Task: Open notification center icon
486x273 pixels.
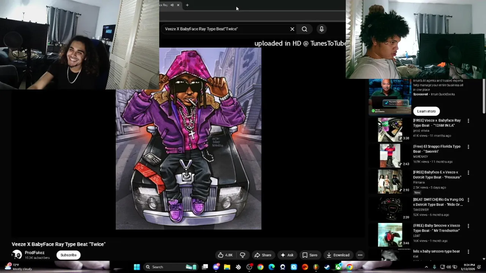Action: (479, 267)
